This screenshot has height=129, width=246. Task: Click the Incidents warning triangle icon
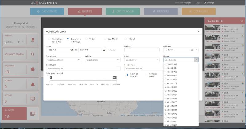tap(33, 84)
